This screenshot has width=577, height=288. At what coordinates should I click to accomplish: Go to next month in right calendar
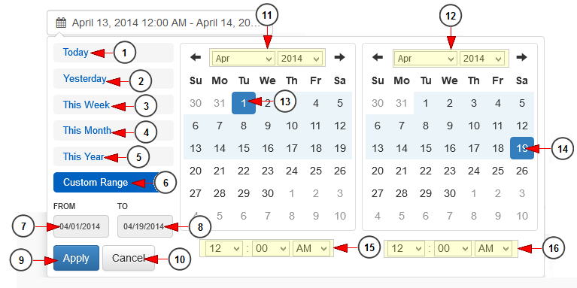pos(522,57)
